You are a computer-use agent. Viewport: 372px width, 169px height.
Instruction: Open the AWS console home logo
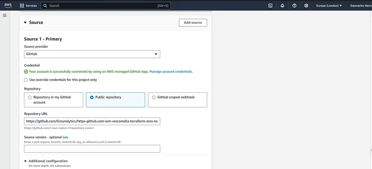[8, 5]
